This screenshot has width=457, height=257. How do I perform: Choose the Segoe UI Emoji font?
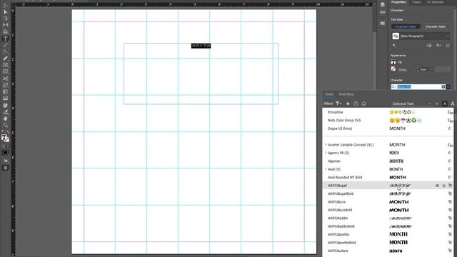388,128
